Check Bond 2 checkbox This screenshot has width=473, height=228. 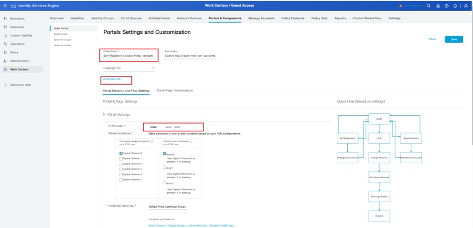coord(164,182)
